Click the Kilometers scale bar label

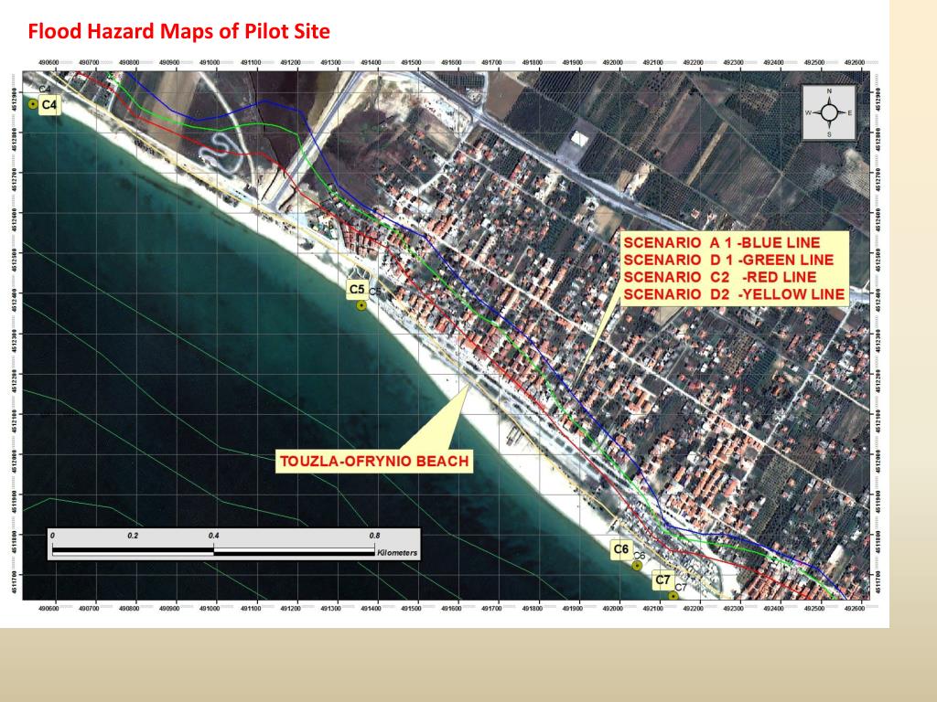[x=397, y=553]
